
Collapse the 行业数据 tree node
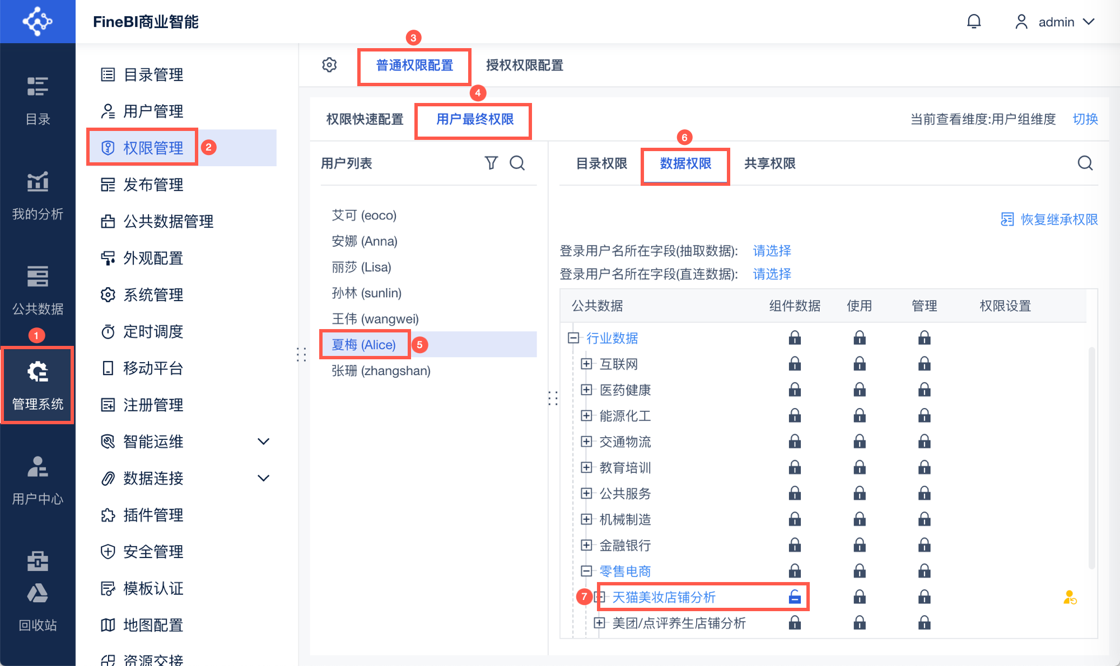pyautogui.click(x=573, y=338)
